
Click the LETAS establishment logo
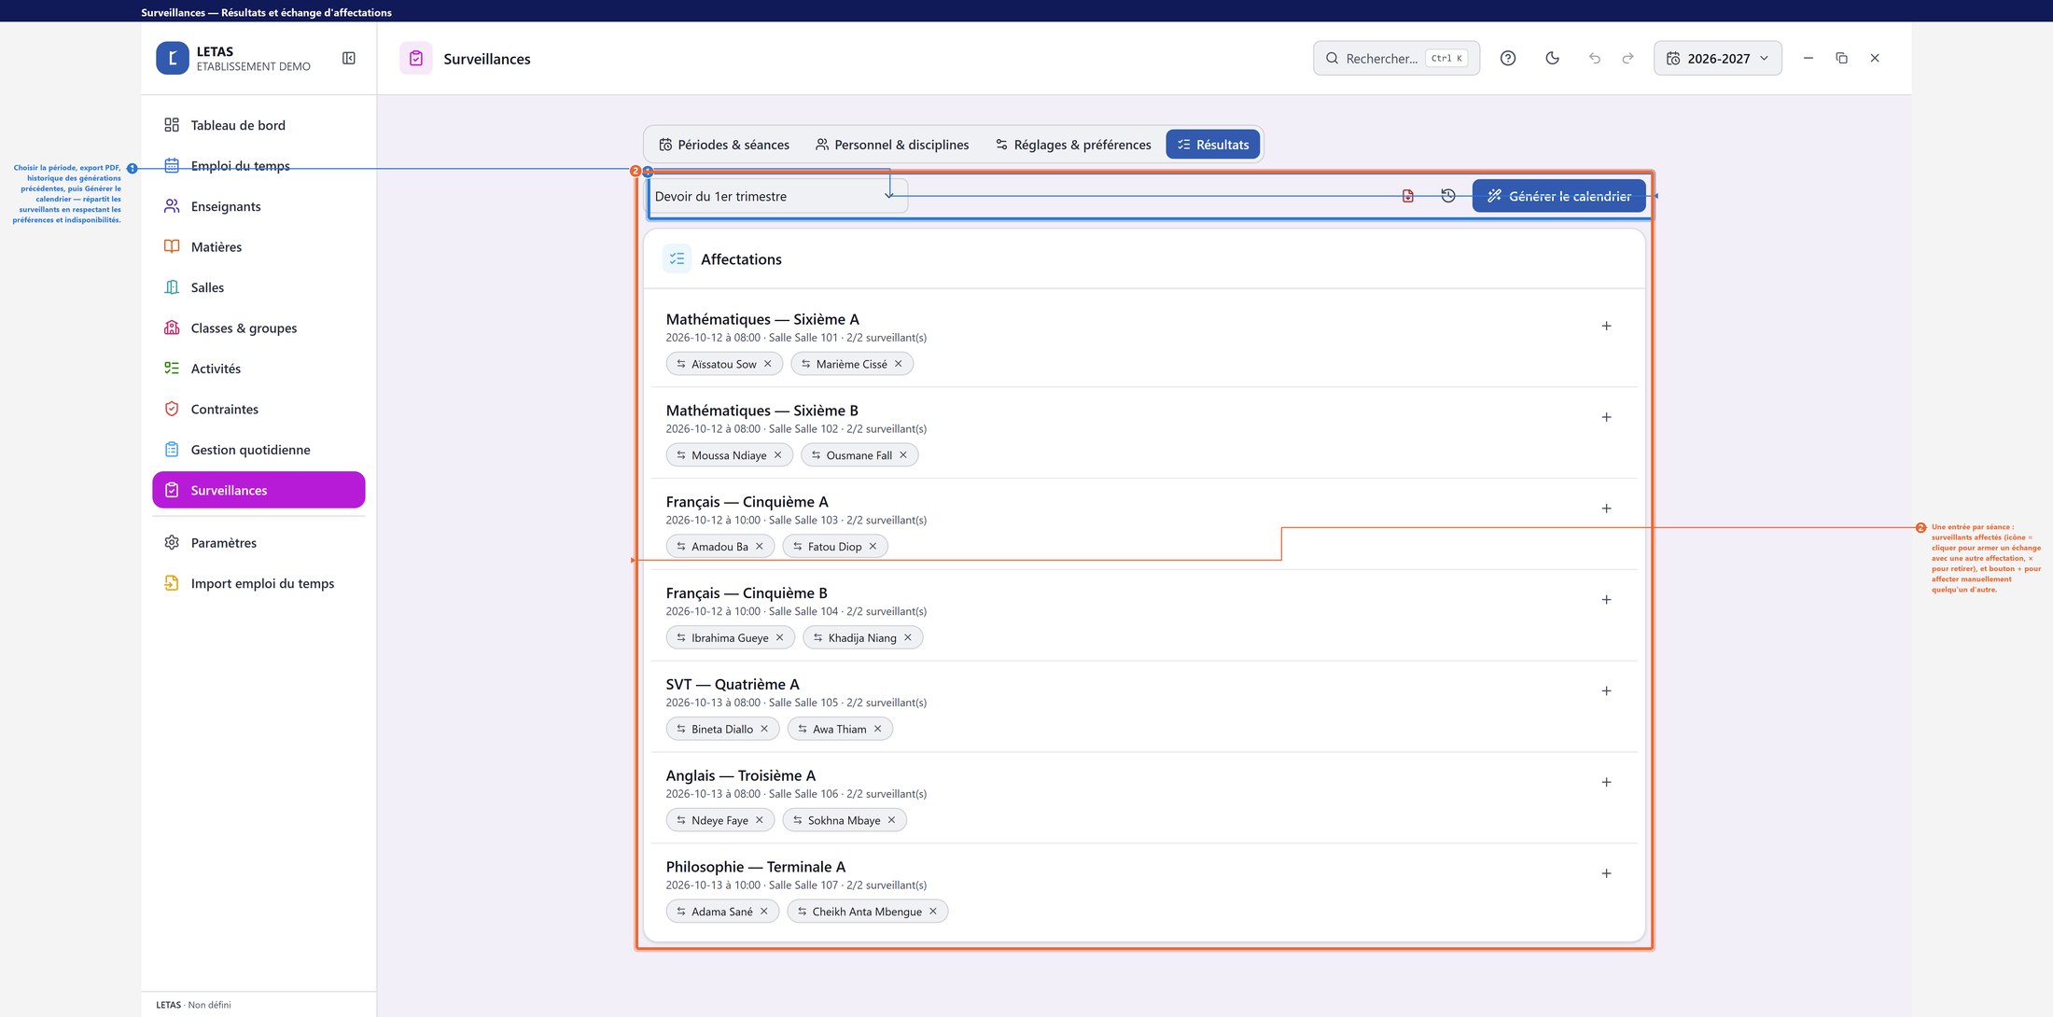[x=173, y=58]
